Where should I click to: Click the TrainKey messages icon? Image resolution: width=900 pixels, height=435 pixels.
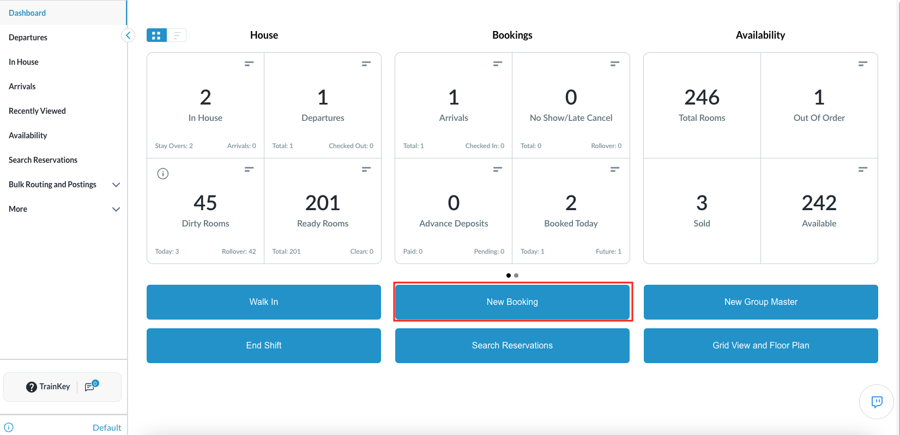click(90, 387)
